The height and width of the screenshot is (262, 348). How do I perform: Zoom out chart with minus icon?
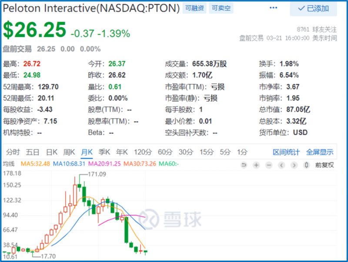coord(269,165)
